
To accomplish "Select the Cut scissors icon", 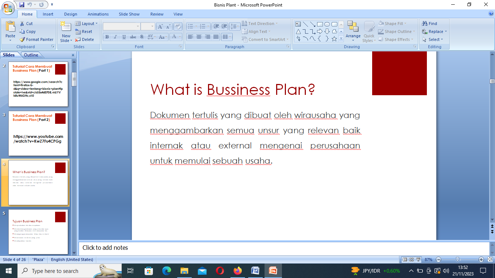I will pyautogui.click(x=22, y=24).
